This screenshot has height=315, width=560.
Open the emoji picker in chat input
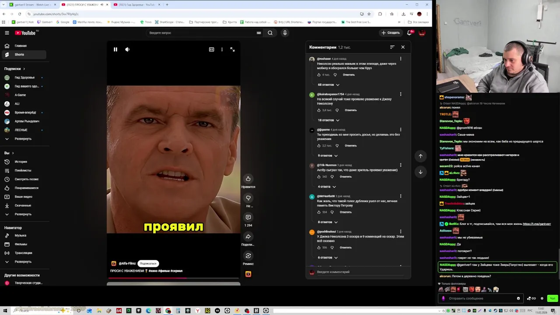click(518, 298)
